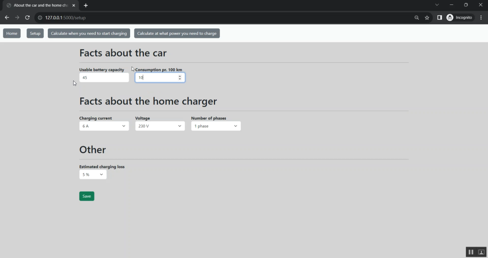Image resolution: width=488 pixels, height=258 pixels.
Task: Toggle the browser side panel icon
Action: point(440,18)
